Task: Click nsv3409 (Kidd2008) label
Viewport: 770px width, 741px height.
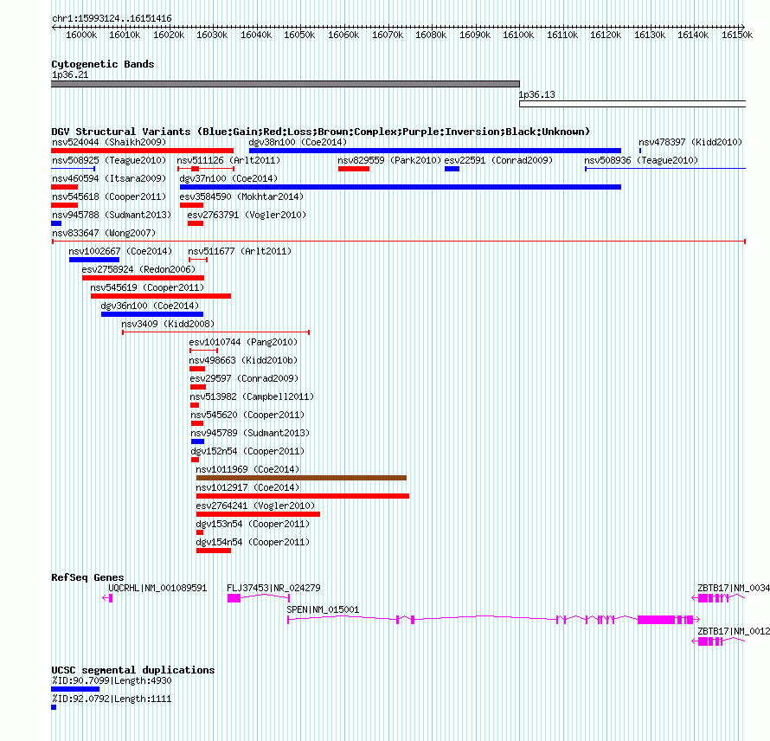Action: (x=168, y=325)
